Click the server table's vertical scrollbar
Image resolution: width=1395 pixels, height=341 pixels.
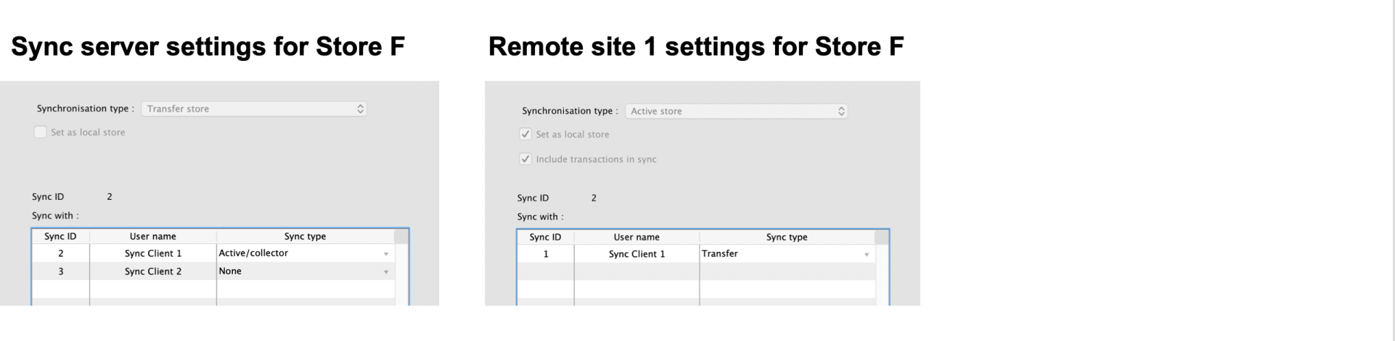pos(401,275)
